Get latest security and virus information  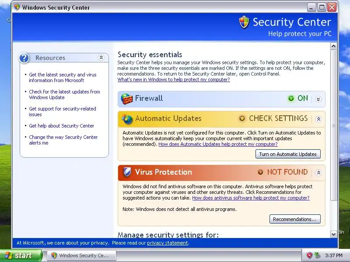point(63,78)
